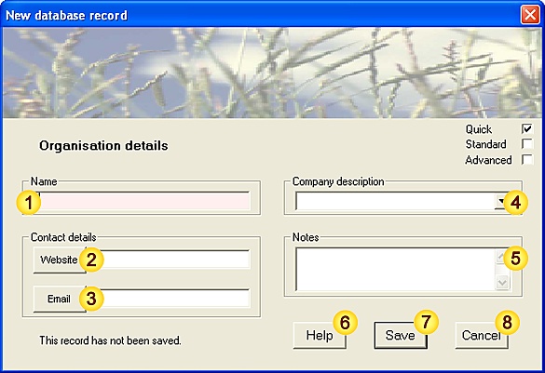The width and height of the screenshot is (545, 373).
Task: Close the New database record window
Action: coord(530,15)
